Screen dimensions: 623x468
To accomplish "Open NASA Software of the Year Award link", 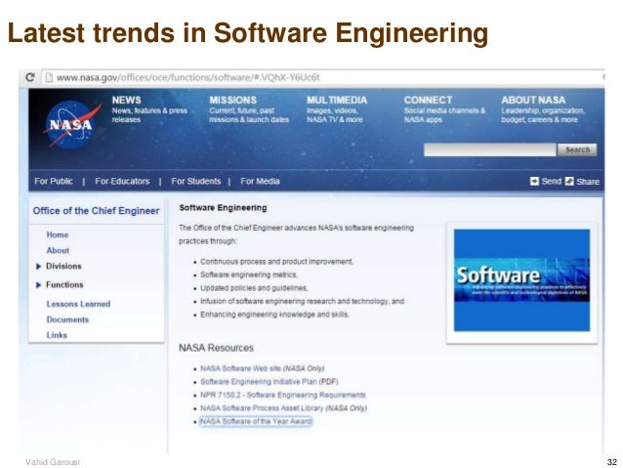I will pyautogui.click(x=256, y=421).
